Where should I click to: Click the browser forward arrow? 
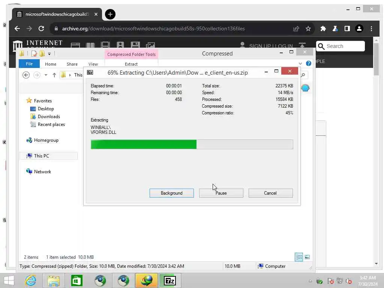(29, 28)
